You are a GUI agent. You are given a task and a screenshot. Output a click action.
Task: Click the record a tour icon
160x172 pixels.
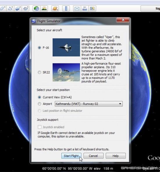[26, 8]
